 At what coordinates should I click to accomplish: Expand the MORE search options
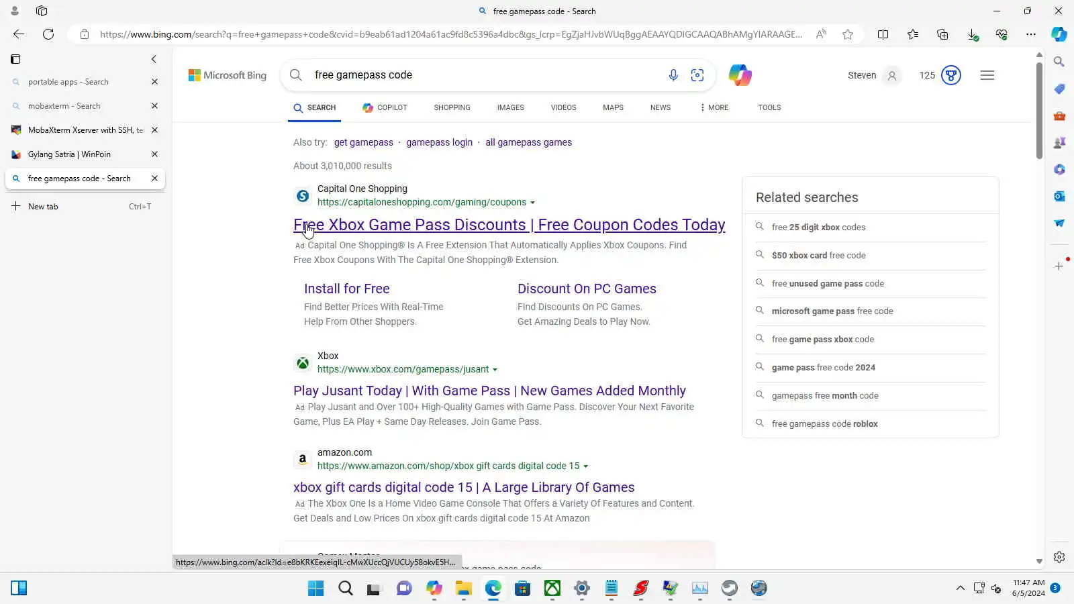click(x=714, y=107)
